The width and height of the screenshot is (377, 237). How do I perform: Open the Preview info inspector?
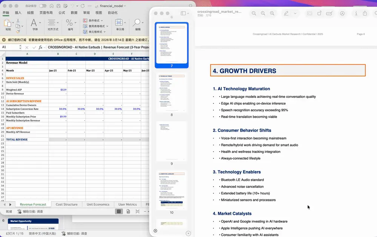point(356,14)
